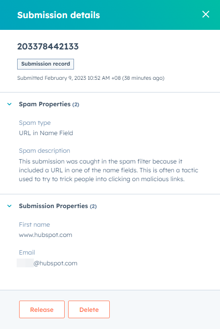Viewport: 220px width, 329px height.
Task: Collapse the Spam Properties chevron
Action: [9, 104]
